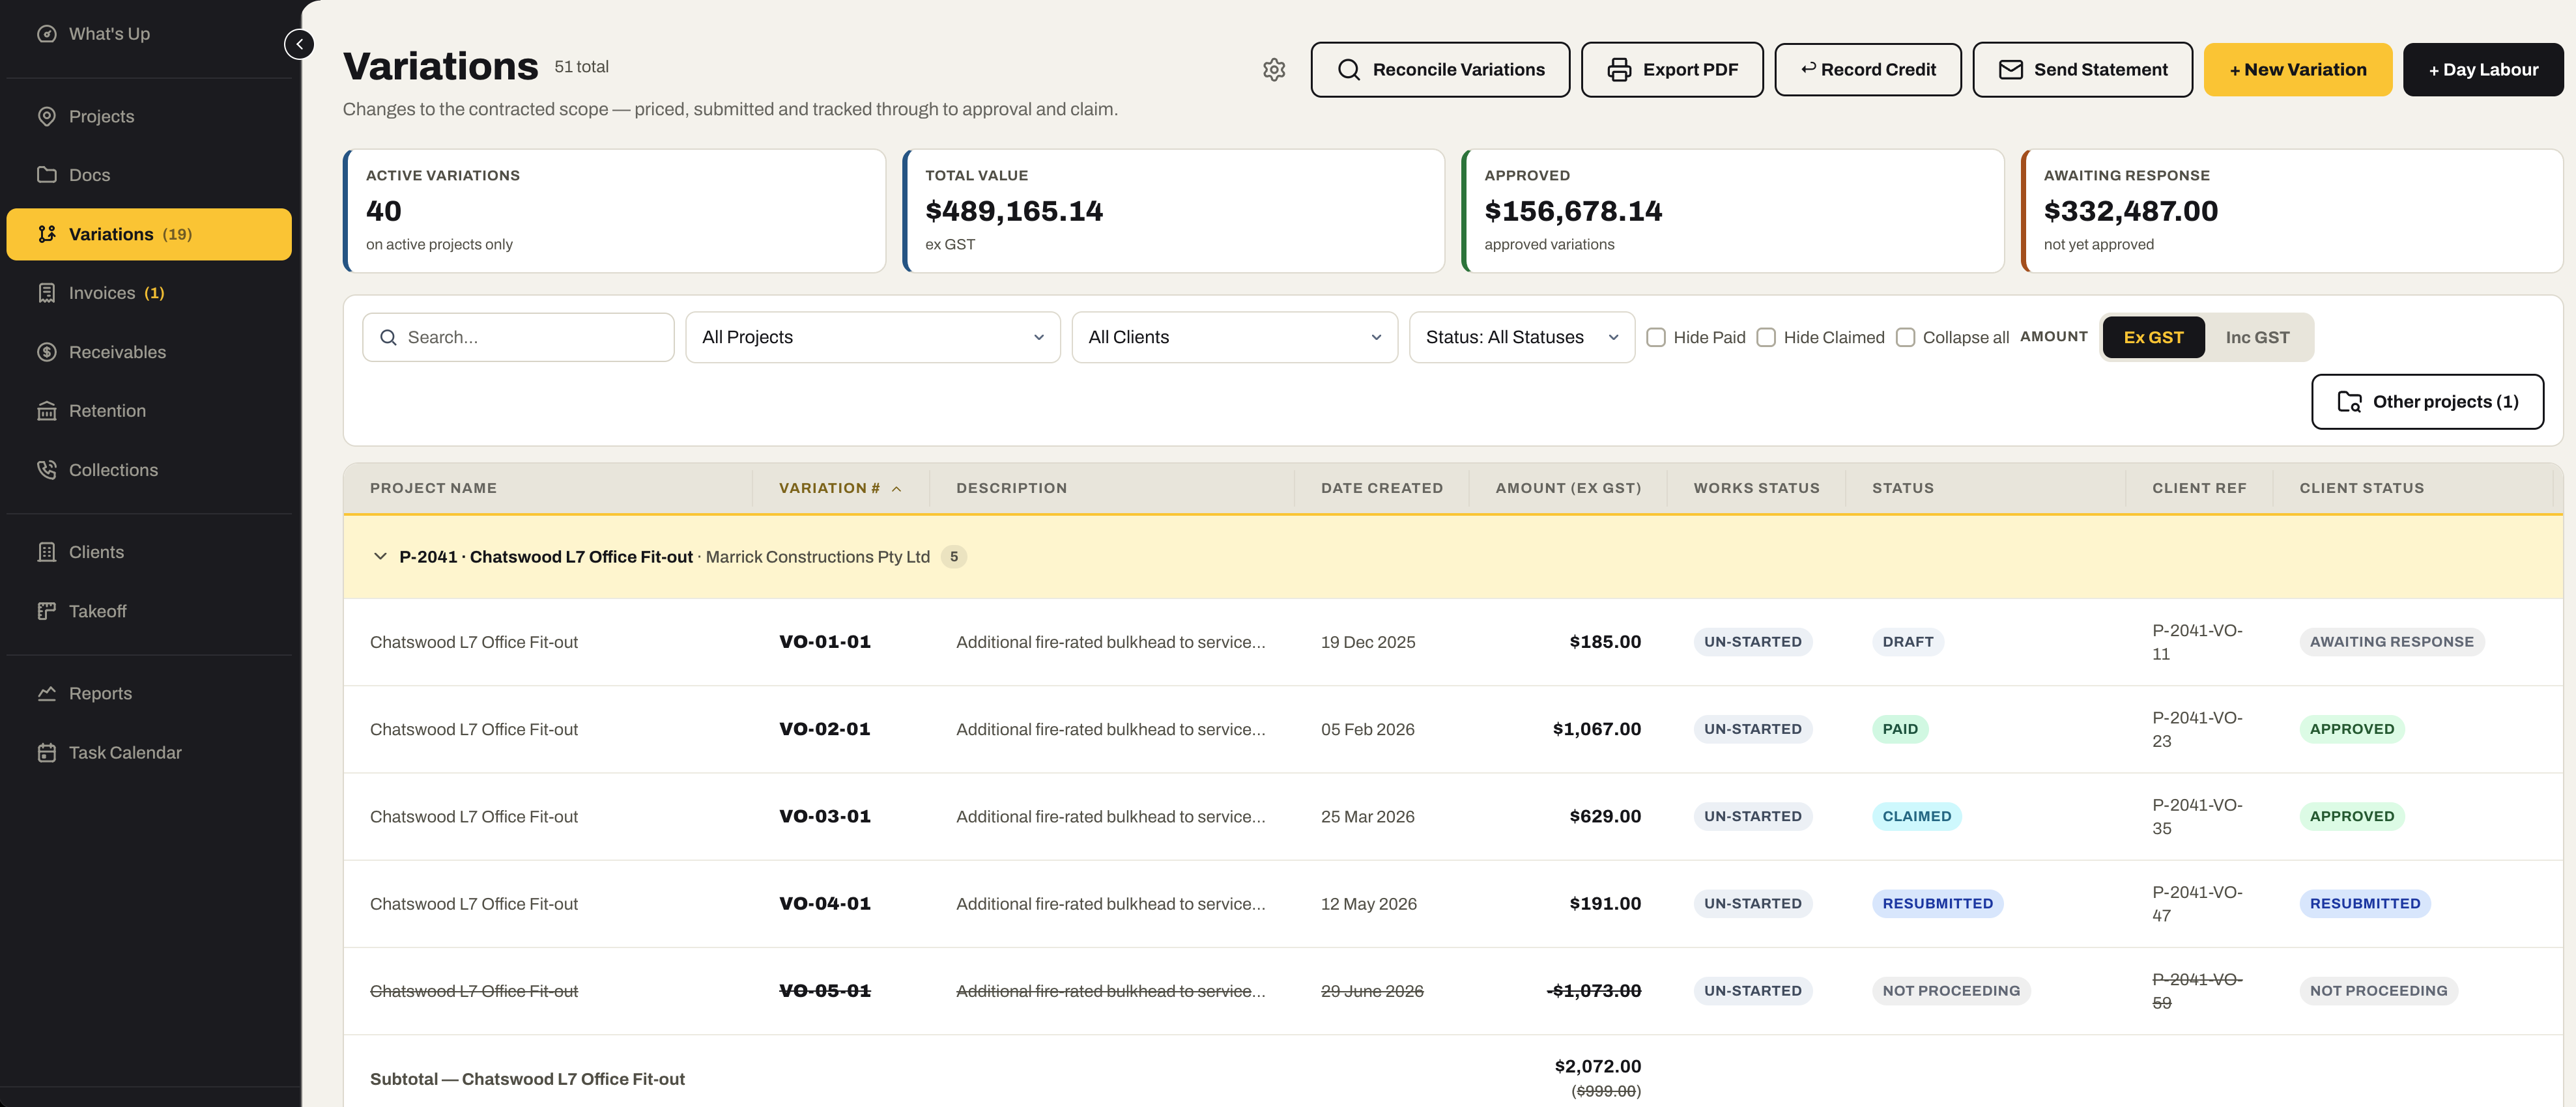
Task: Click the Retention bank icon
Action: coord(46,411)
